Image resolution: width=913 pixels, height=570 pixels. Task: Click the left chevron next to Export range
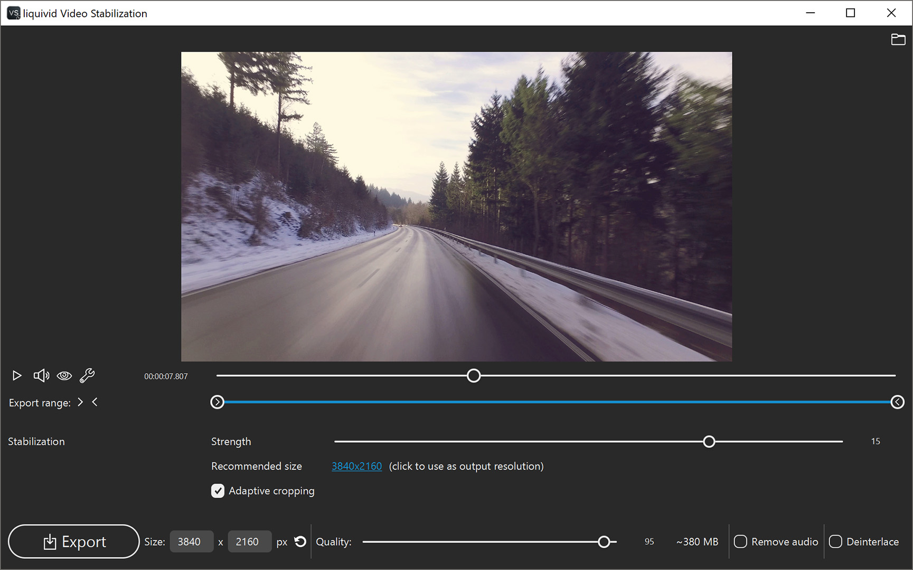pyautogui.click(x=95, y=402)
